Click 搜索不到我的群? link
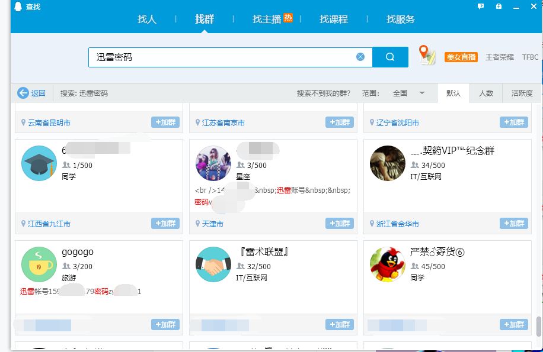This screenshot has height=352, width=543. 323,93
